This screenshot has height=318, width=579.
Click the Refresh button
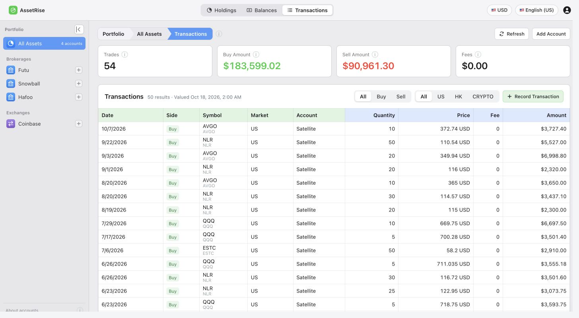[512, 34]
